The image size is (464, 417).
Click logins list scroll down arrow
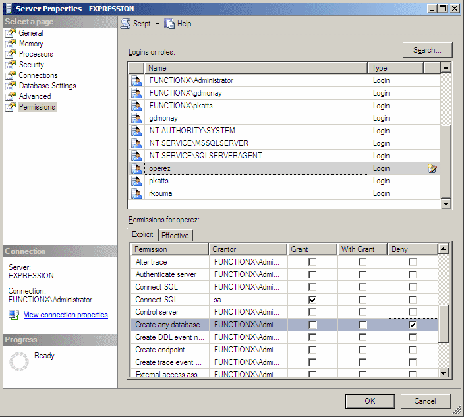click(x=446, y=203)
